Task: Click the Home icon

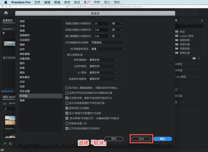Action: pos(6,13)
